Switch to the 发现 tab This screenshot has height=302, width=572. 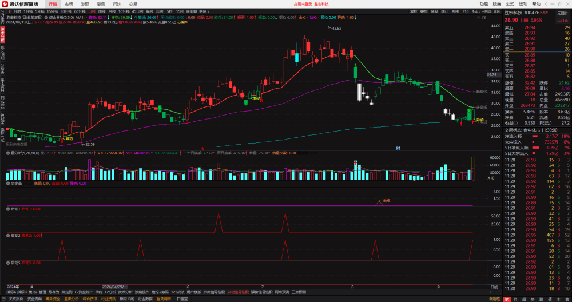(x=85, y=4)
